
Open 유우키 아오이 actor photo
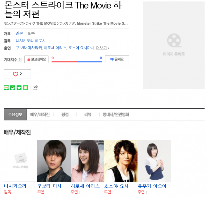tap(154, 161)
